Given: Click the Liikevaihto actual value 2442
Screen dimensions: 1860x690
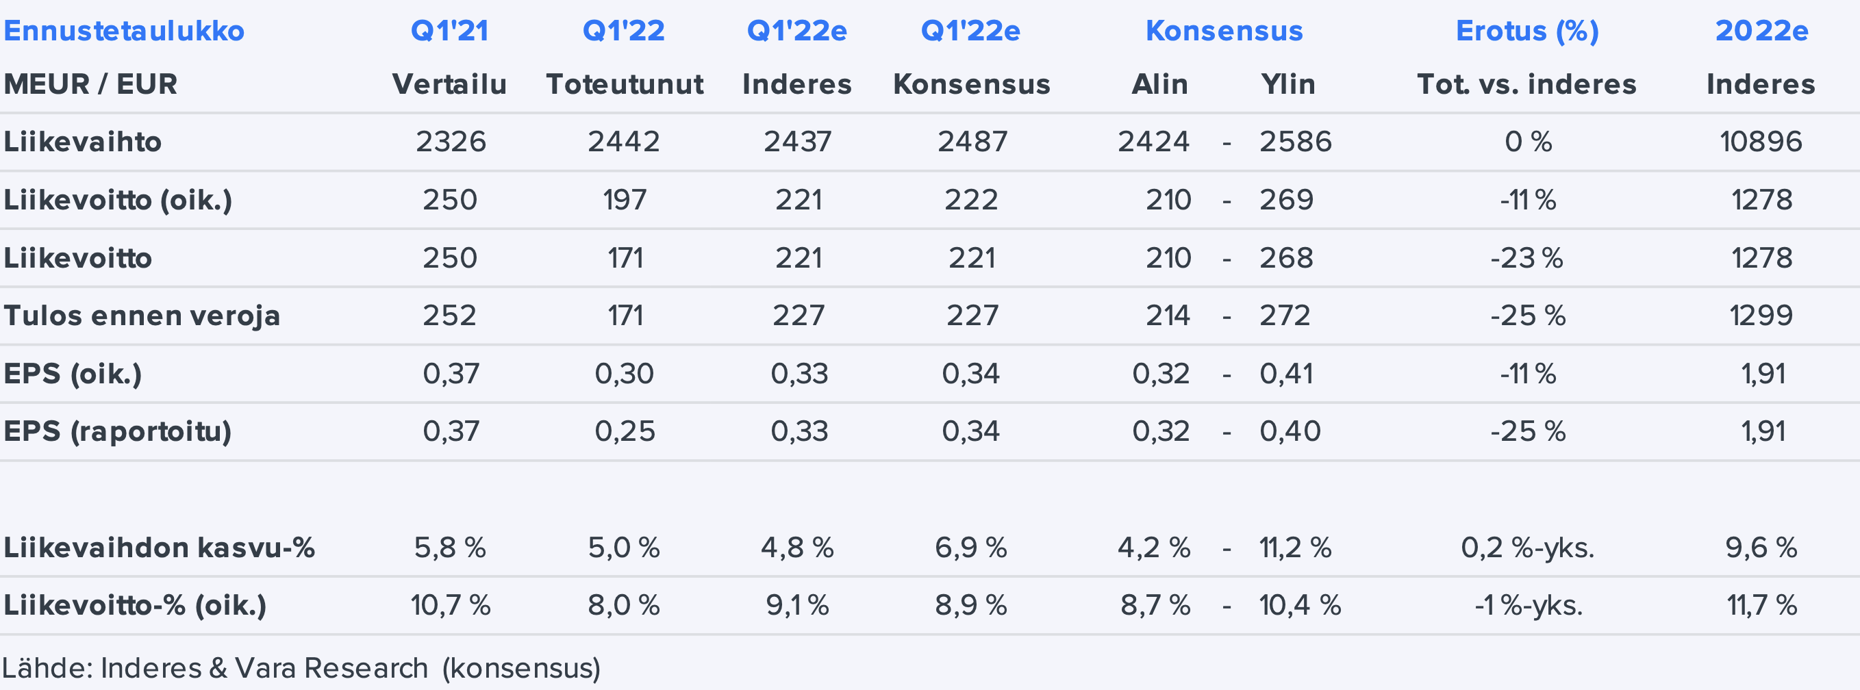Looking at the screenshot, I should [624, 142].
